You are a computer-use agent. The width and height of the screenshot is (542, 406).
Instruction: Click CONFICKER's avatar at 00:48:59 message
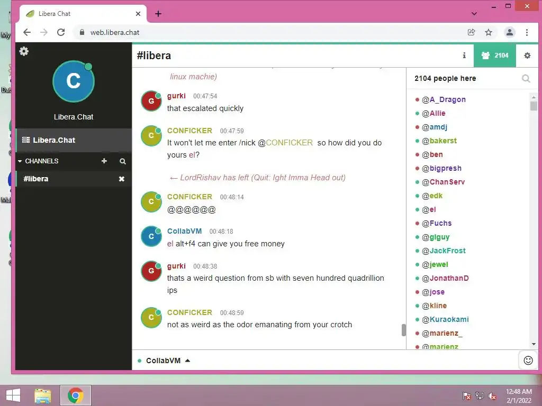coord(151,318)
